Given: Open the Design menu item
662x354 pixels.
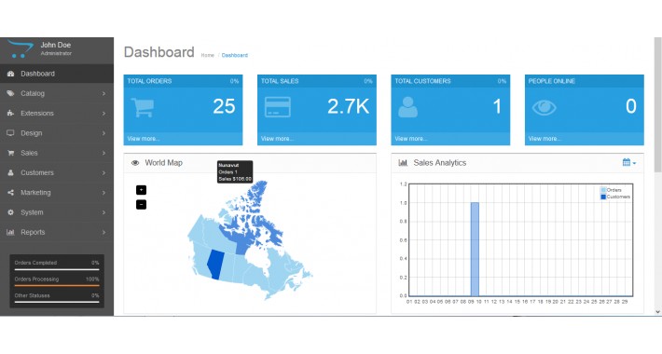Looking at the screenshot, I should pos(57,133).
